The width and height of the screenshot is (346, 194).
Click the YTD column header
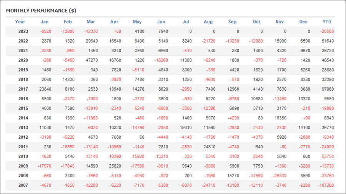327,22
